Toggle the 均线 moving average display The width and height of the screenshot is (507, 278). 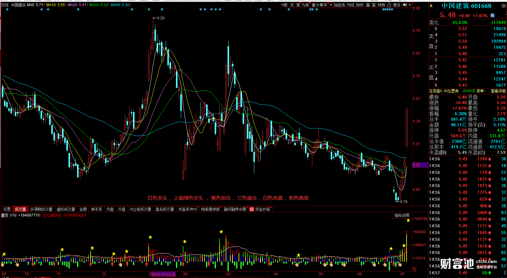tap(351, 5)
